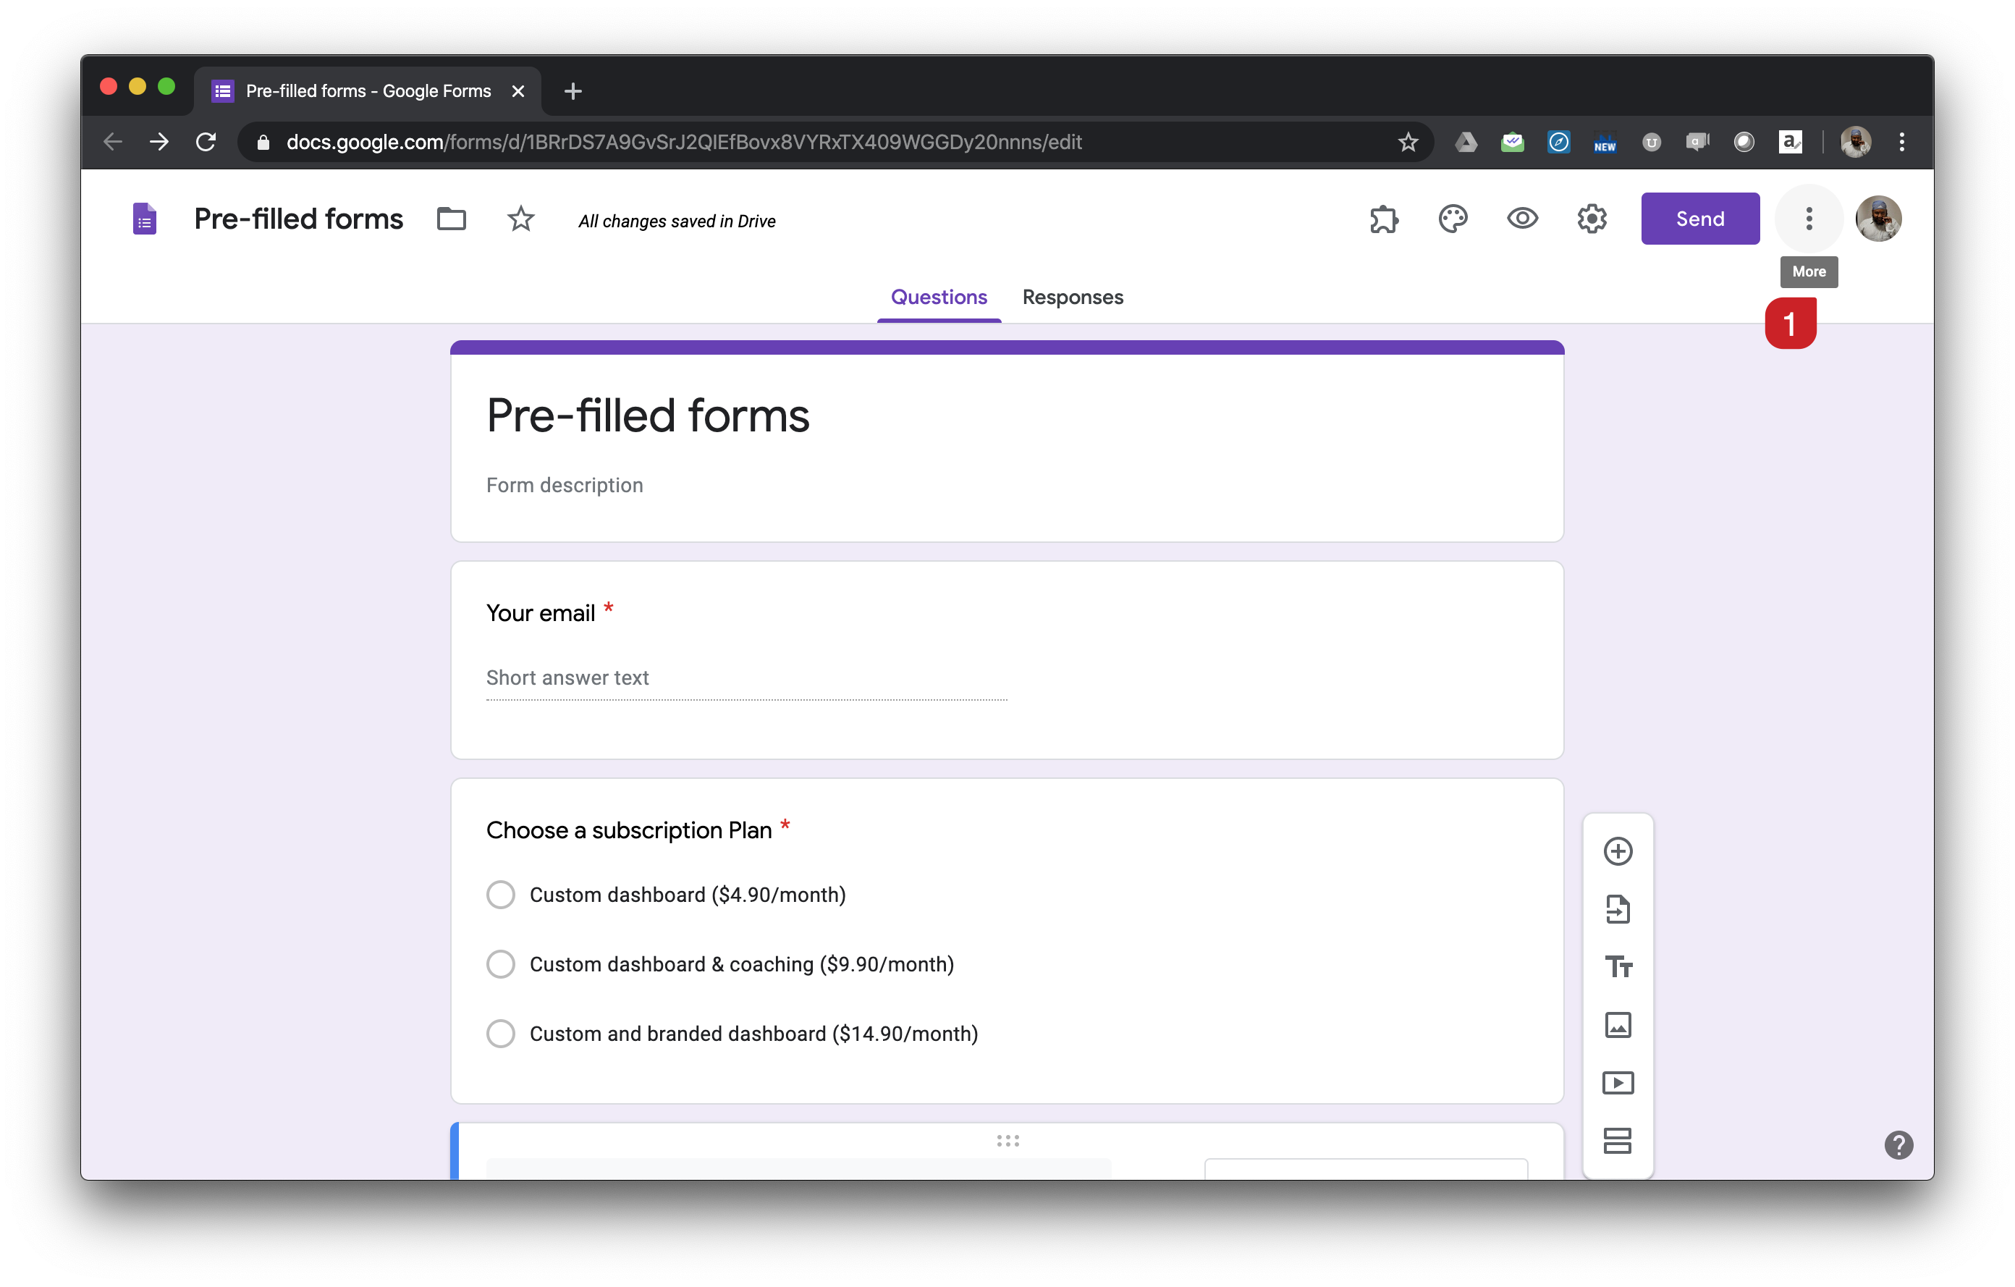Add title and description via Tt icon
Image resolution: width=2015 pixels, height=1287 pixels.
(x=1618, y=966)
